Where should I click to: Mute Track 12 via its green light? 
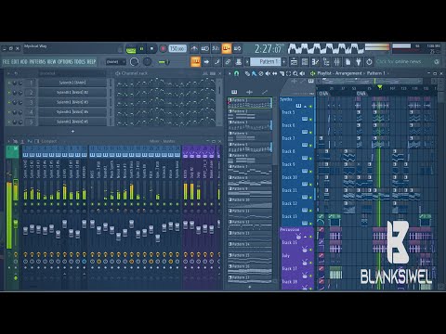click(x=311, y=210)
